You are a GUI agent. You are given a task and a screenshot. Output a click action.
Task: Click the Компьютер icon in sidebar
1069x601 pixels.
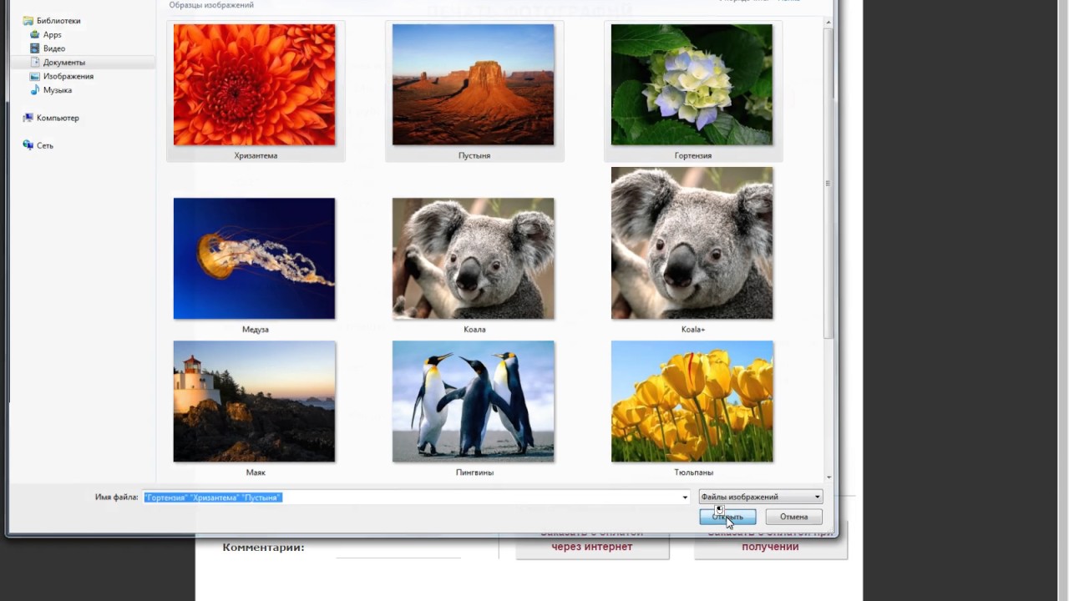pyautogui.click(x=28, y=118)
